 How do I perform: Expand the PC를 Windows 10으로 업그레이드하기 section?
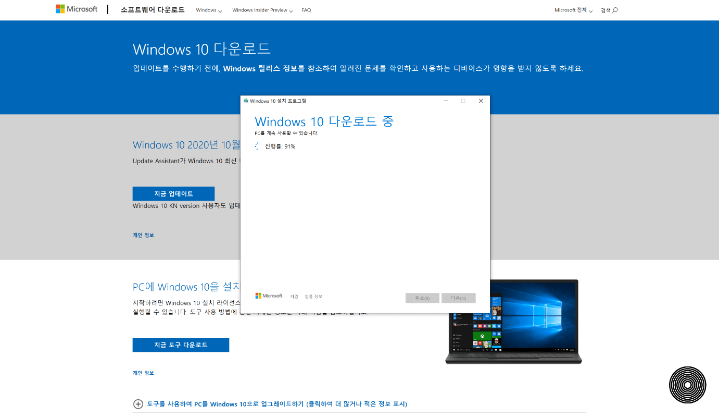click(x=270, y=404)
